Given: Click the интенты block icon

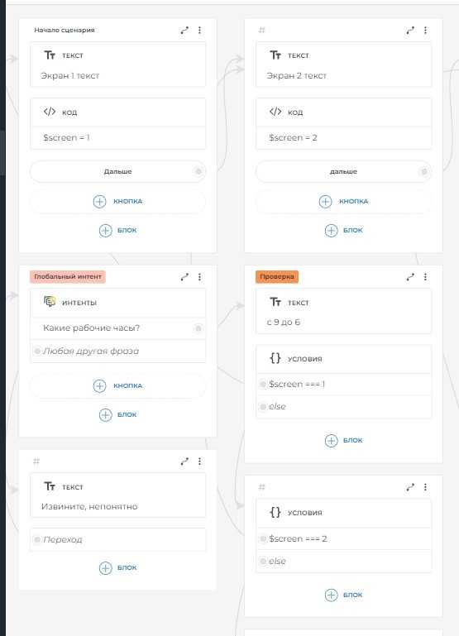Looking at the screenshot, I should pos(50,302).
